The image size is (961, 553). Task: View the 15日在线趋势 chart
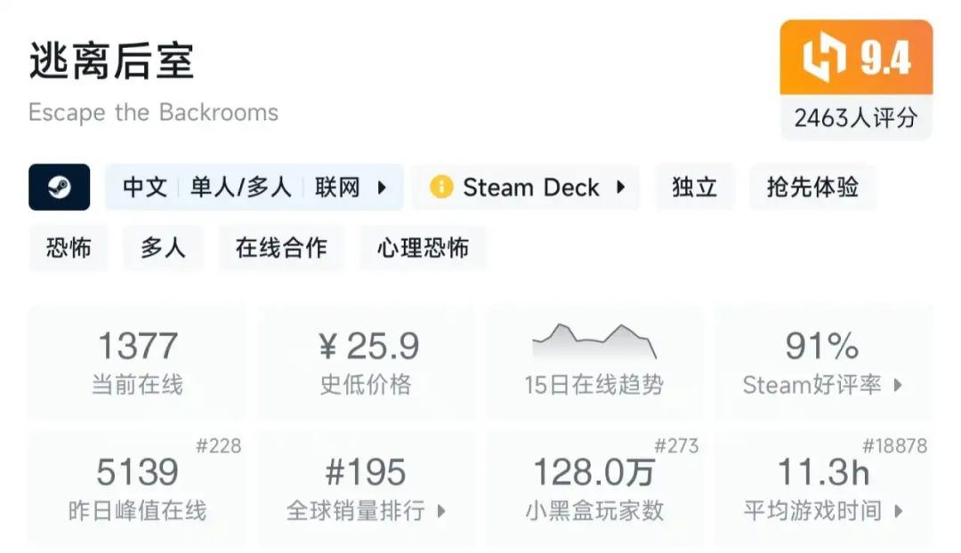(x=594, y=361)
